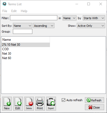
Task: Open the Edit menu in menu bar
Action: (14, 11)
